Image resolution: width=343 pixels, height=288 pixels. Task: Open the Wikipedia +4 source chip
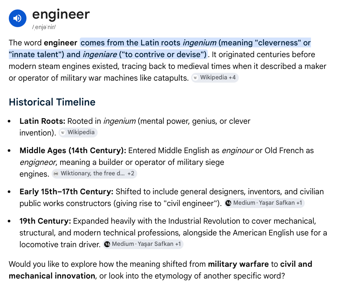click(215, 78)
